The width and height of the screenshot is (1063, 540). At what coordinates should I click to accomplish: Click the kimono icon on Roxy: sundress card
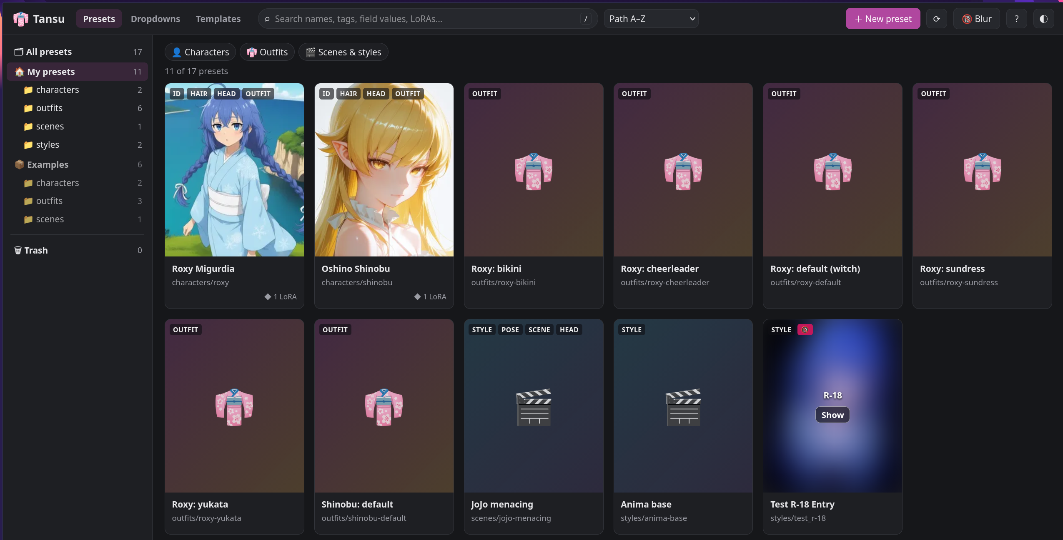(982, 171)
